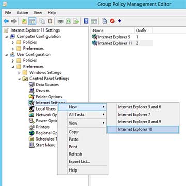Click the Scheduled Tasks icon in tree
The width and height of the screenshot is (186, 186).
pyautogui.click(x=32, y=139)
